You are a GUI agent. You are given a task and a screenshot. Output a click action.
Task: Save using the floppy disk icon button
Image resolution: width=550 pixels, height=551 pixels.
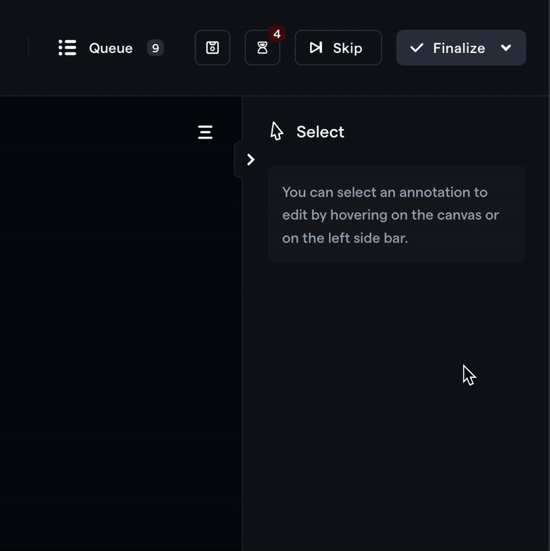(212, 47)
